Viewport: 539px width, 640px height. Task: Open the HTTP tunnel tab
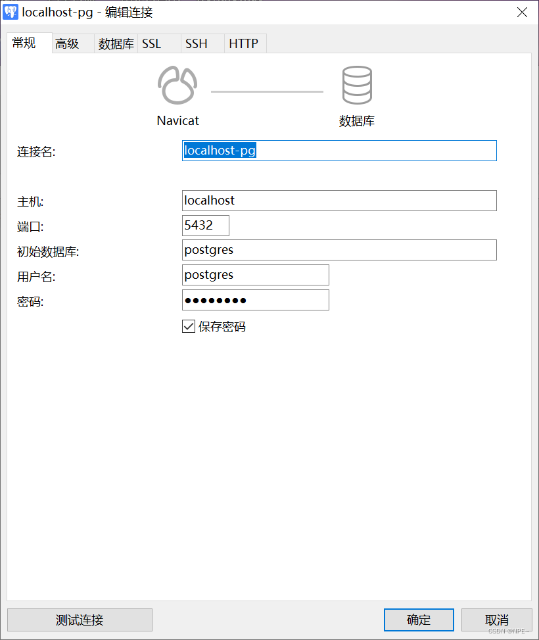[244, 43]
